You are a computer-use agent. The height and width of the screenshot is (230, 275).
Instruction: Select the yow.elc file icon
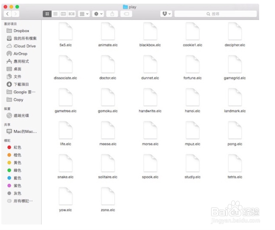(x=66, y=196)
